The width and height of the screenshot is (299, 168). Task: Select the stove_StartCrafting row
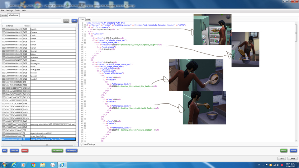(x=39, y=136)
